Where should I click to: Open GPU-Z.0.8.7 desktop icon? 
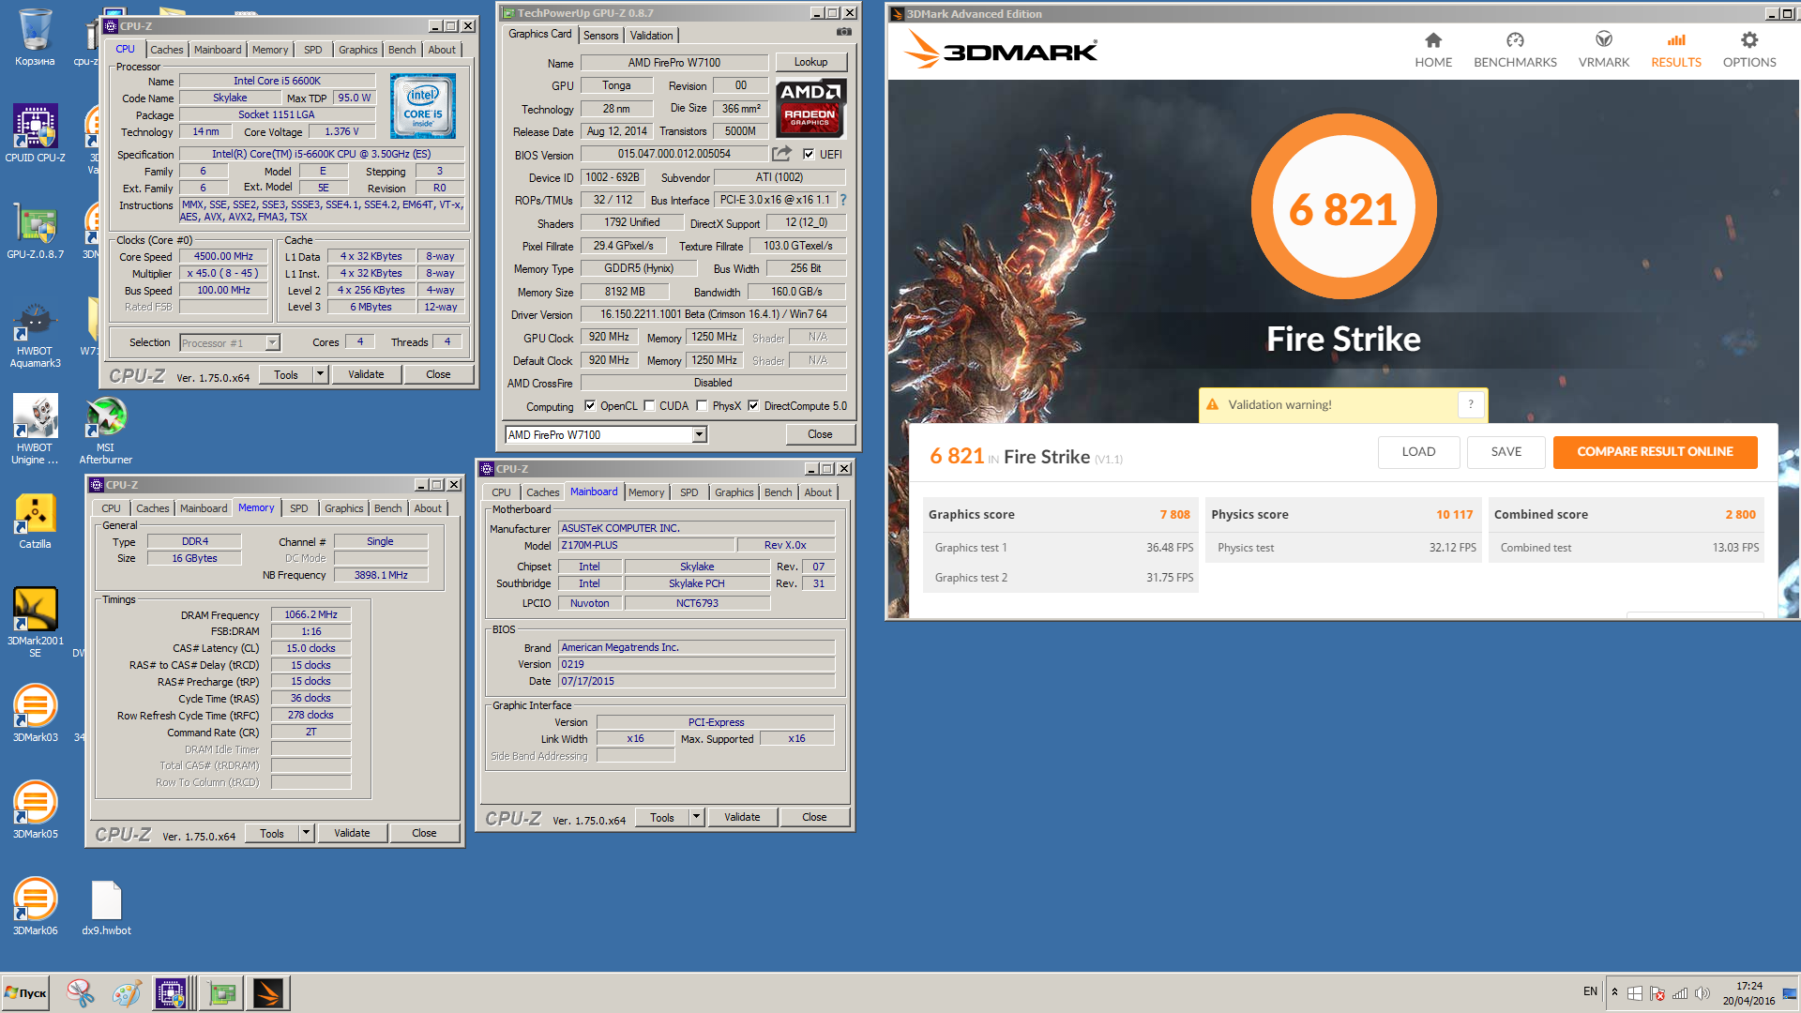35,230
